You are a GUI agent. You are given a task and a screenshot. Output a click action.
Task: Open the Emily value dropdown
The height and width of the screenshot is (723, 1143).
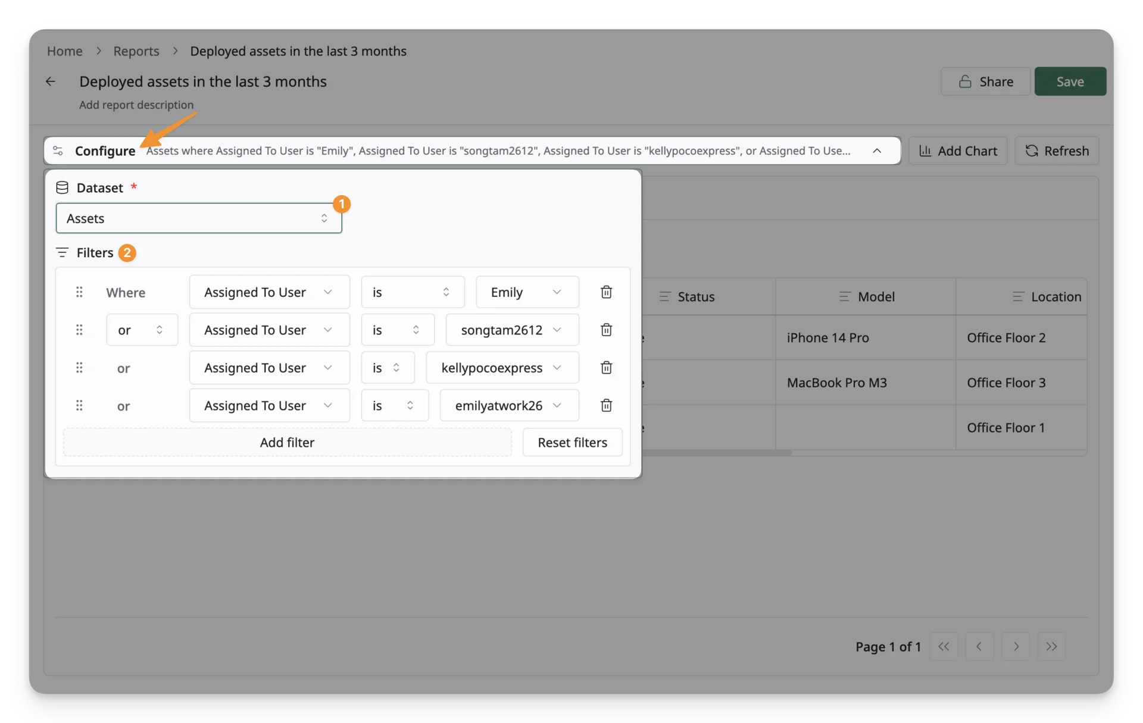click(527, 292)
